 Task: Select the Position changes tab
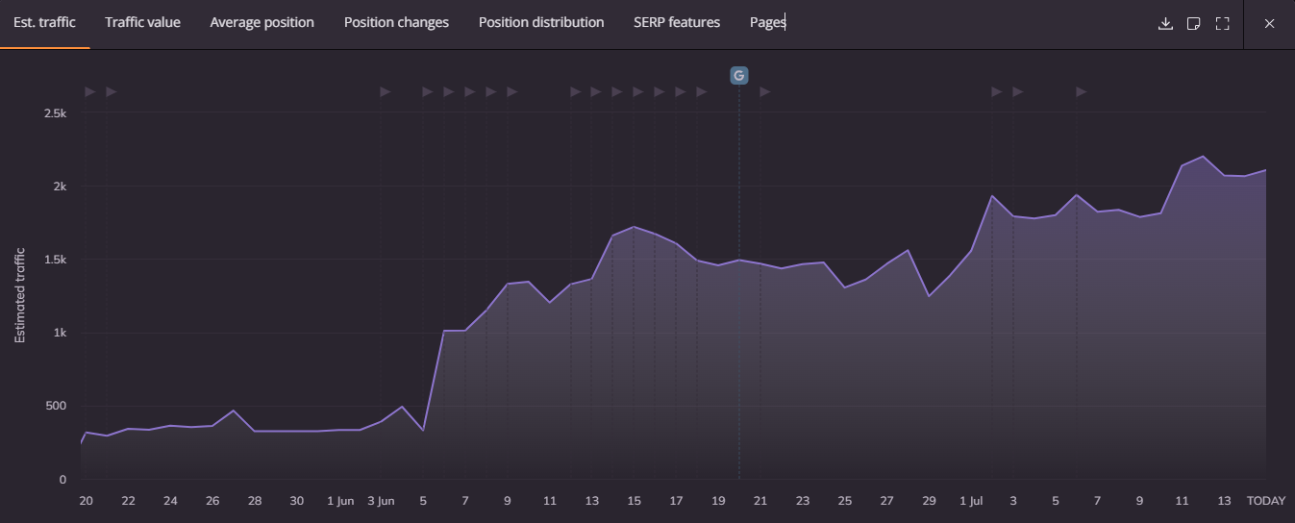point(396,22)
